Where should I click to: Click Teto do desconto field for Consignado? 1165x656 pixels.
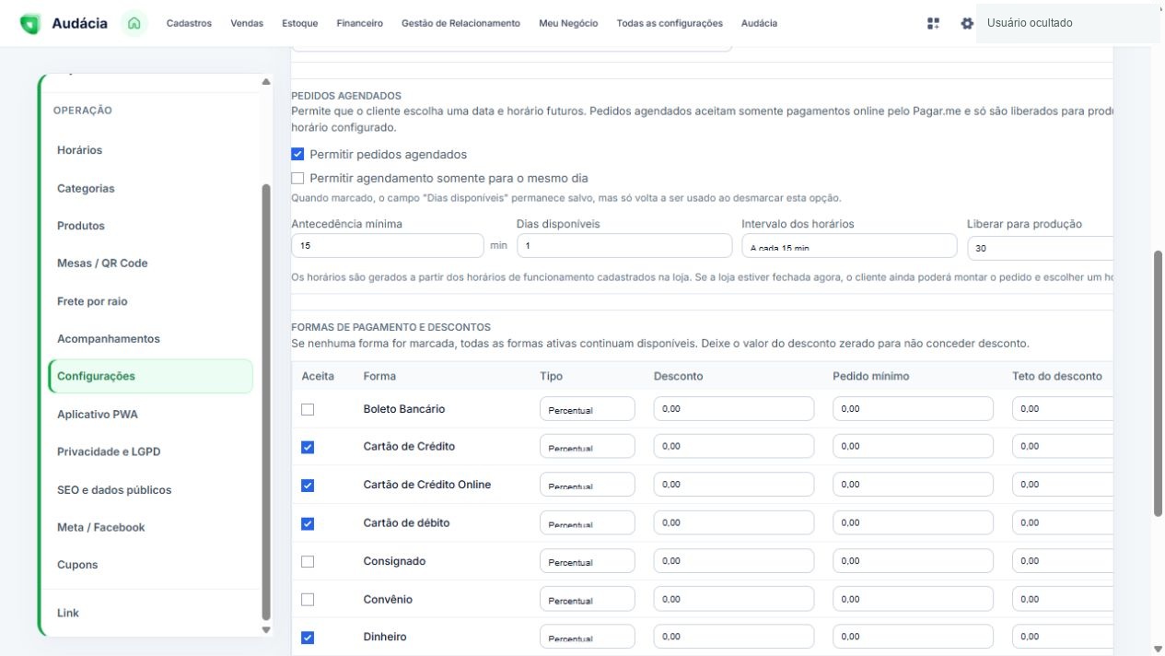1063,561
